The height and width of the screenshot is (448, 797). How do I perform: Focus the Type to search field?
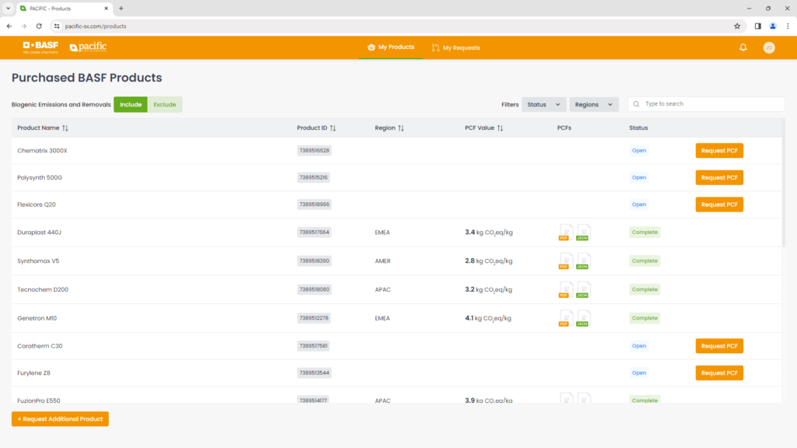[706, 104]
